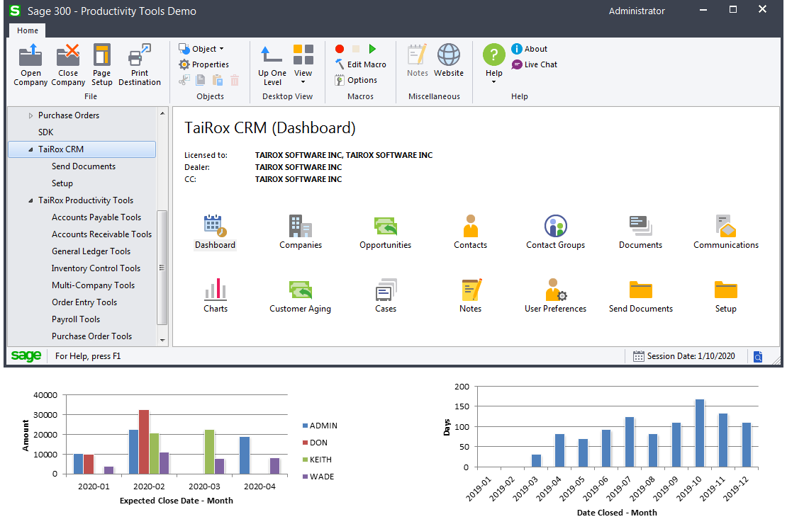Click the ADMIN legend color swatch

[x=305, y=426]
